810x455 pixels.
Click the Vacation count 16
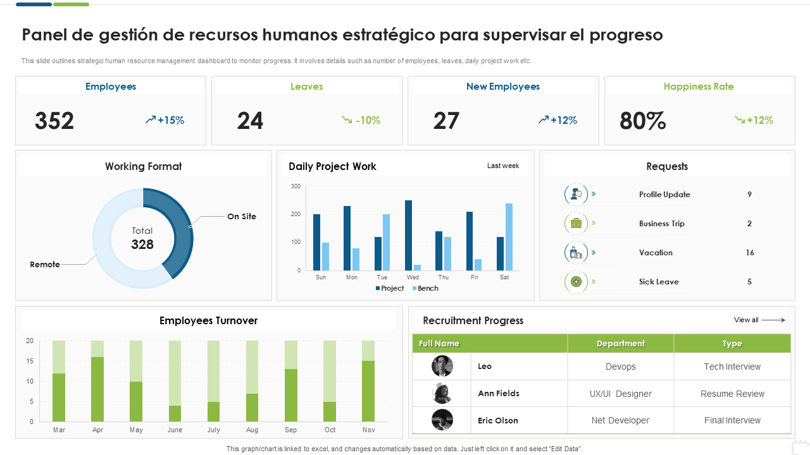pyautogui.click(x=750, y=252)
